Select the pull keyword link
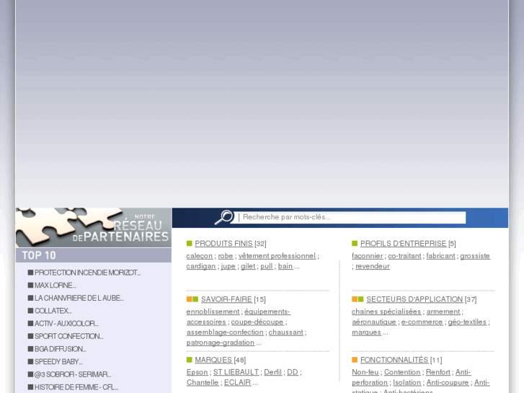Screen dimensions: 524x393 coord(267,266)
